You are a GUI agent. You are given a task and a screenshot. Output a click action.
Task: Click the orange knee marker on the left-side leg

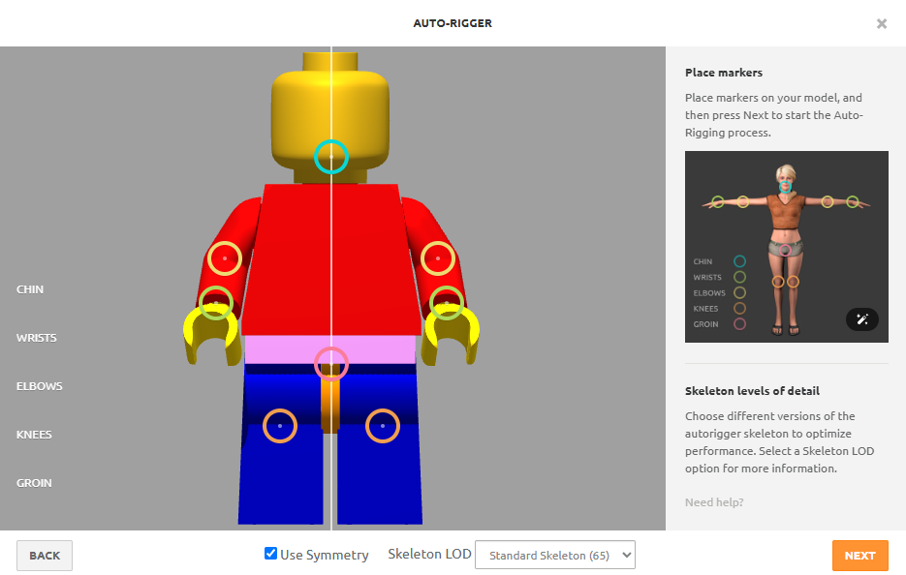click(280, 426)
